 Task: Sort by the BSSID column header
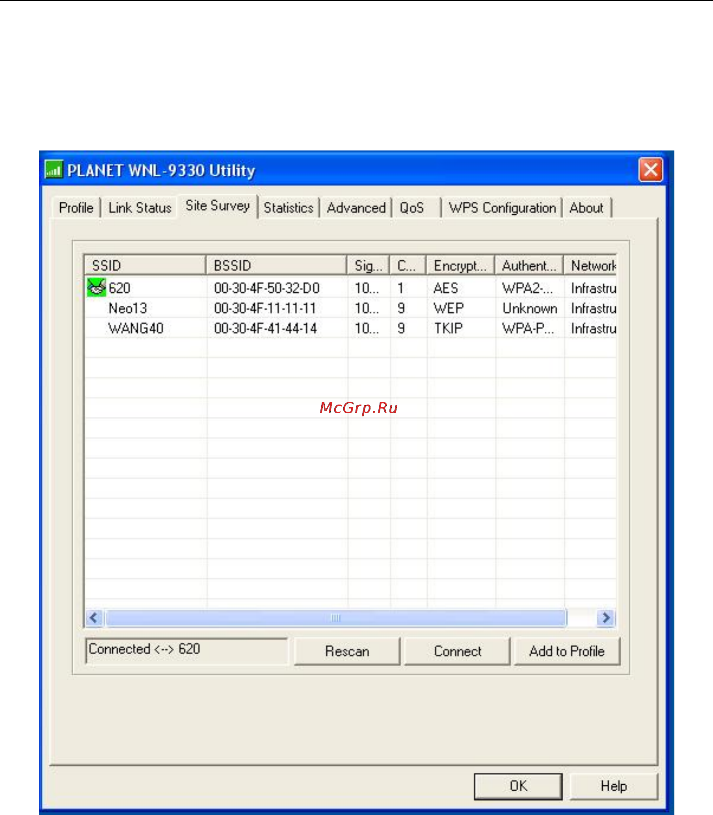tap(277, 265)
